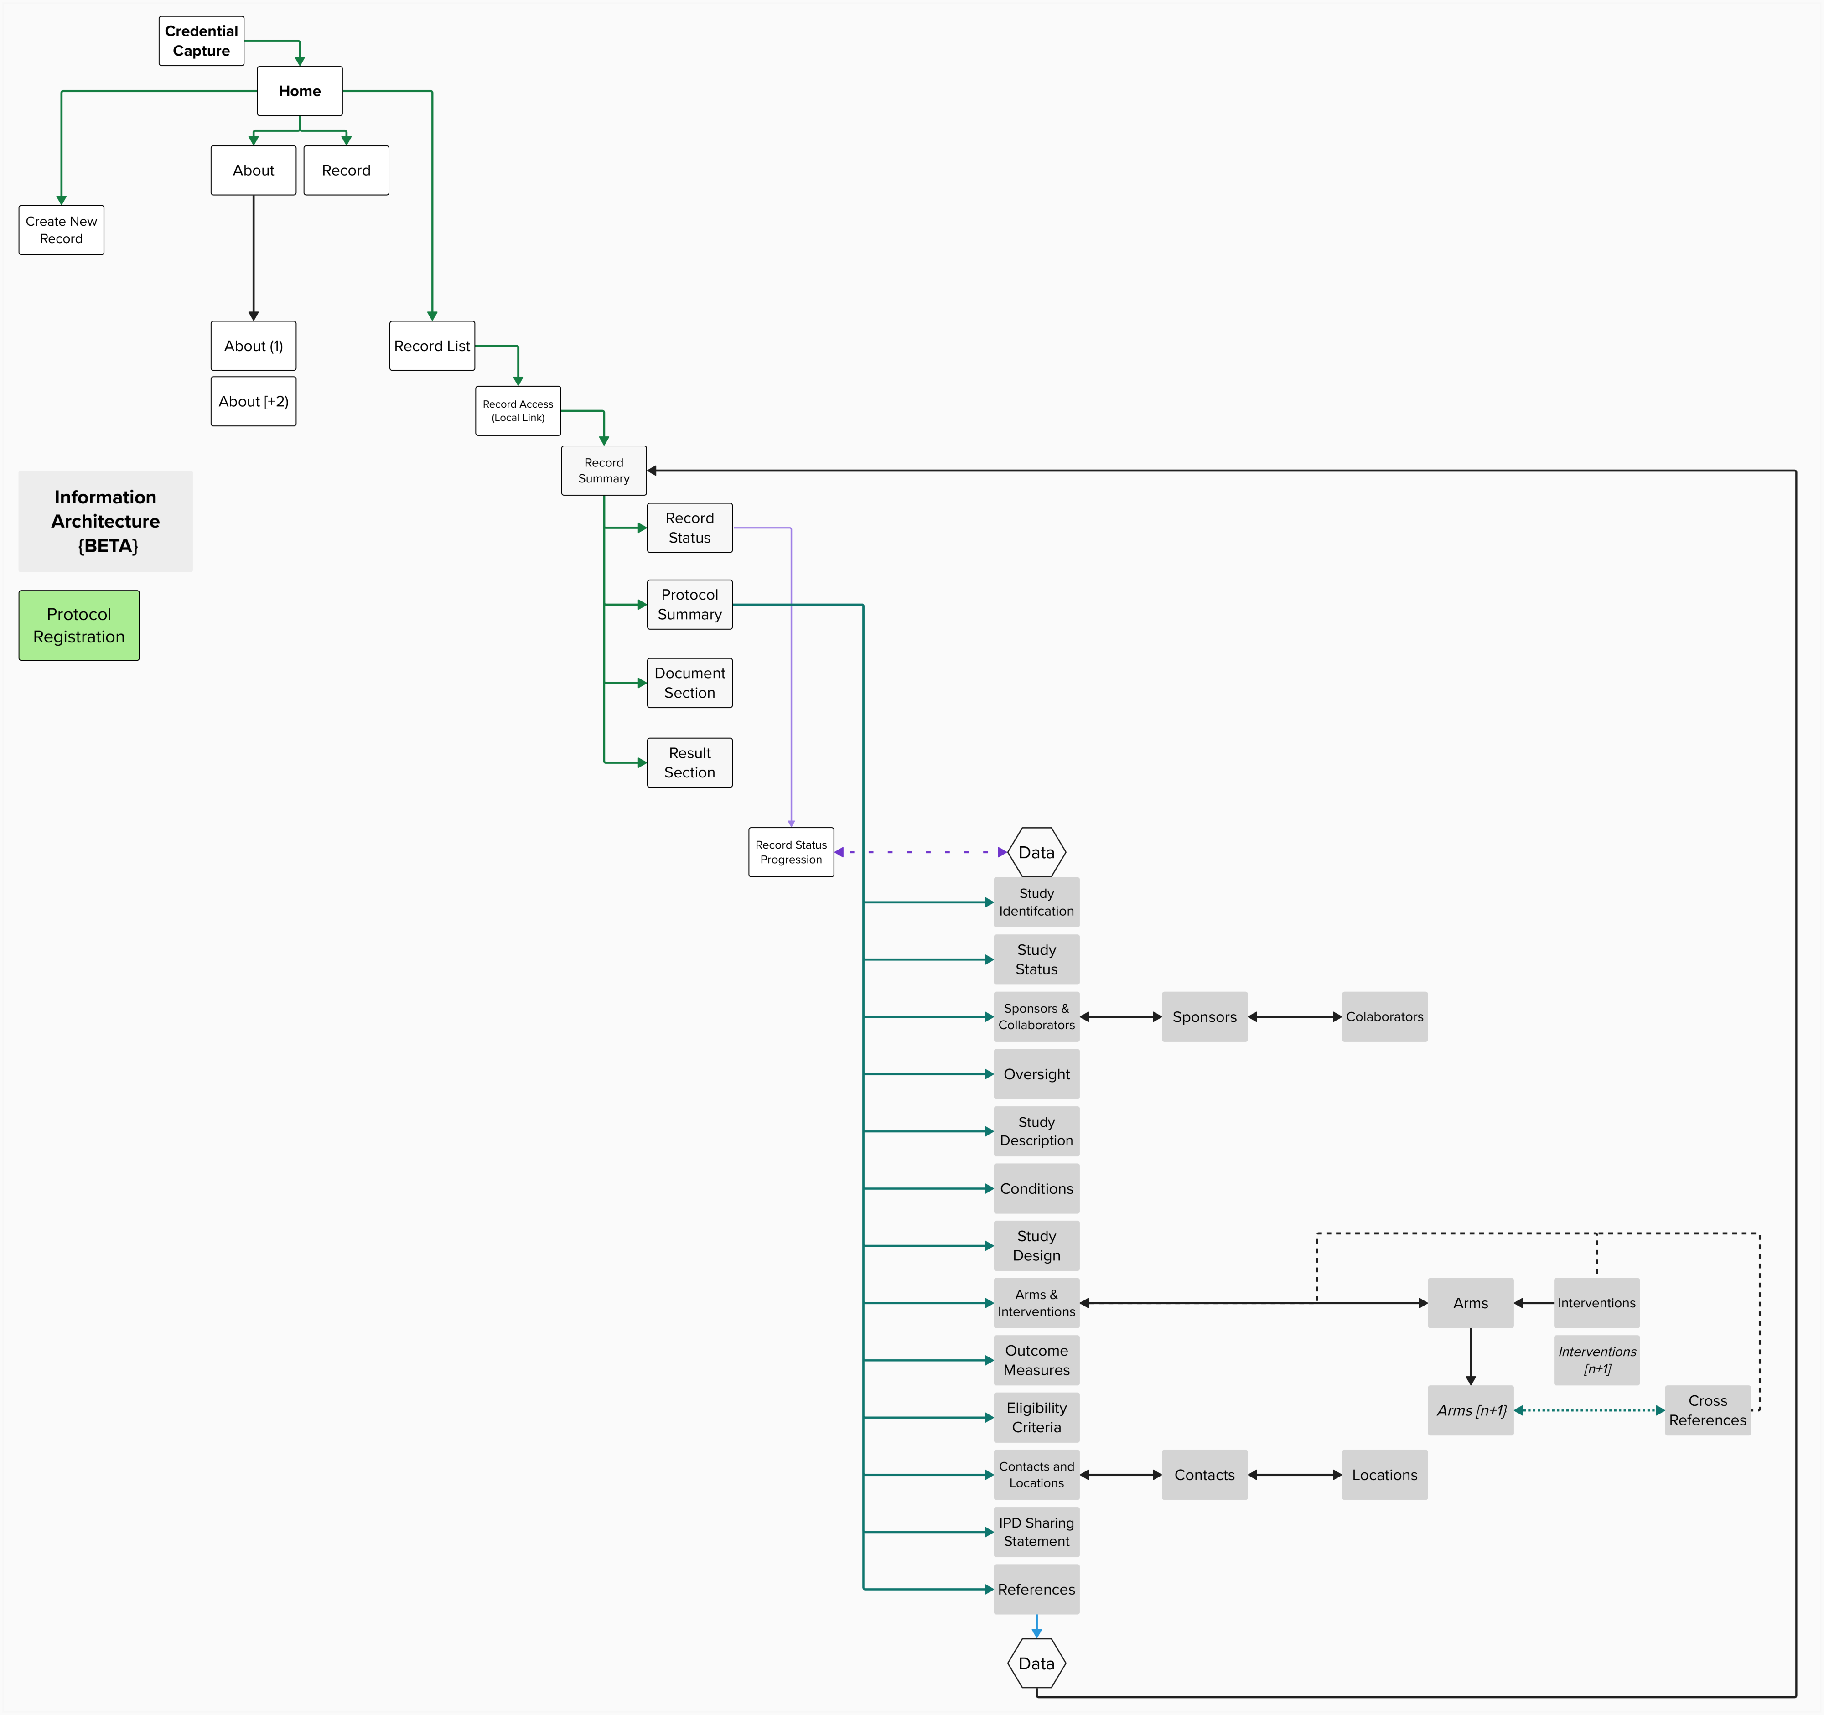Click the Sponsors & Collaborators box

pos(1036,1017)
